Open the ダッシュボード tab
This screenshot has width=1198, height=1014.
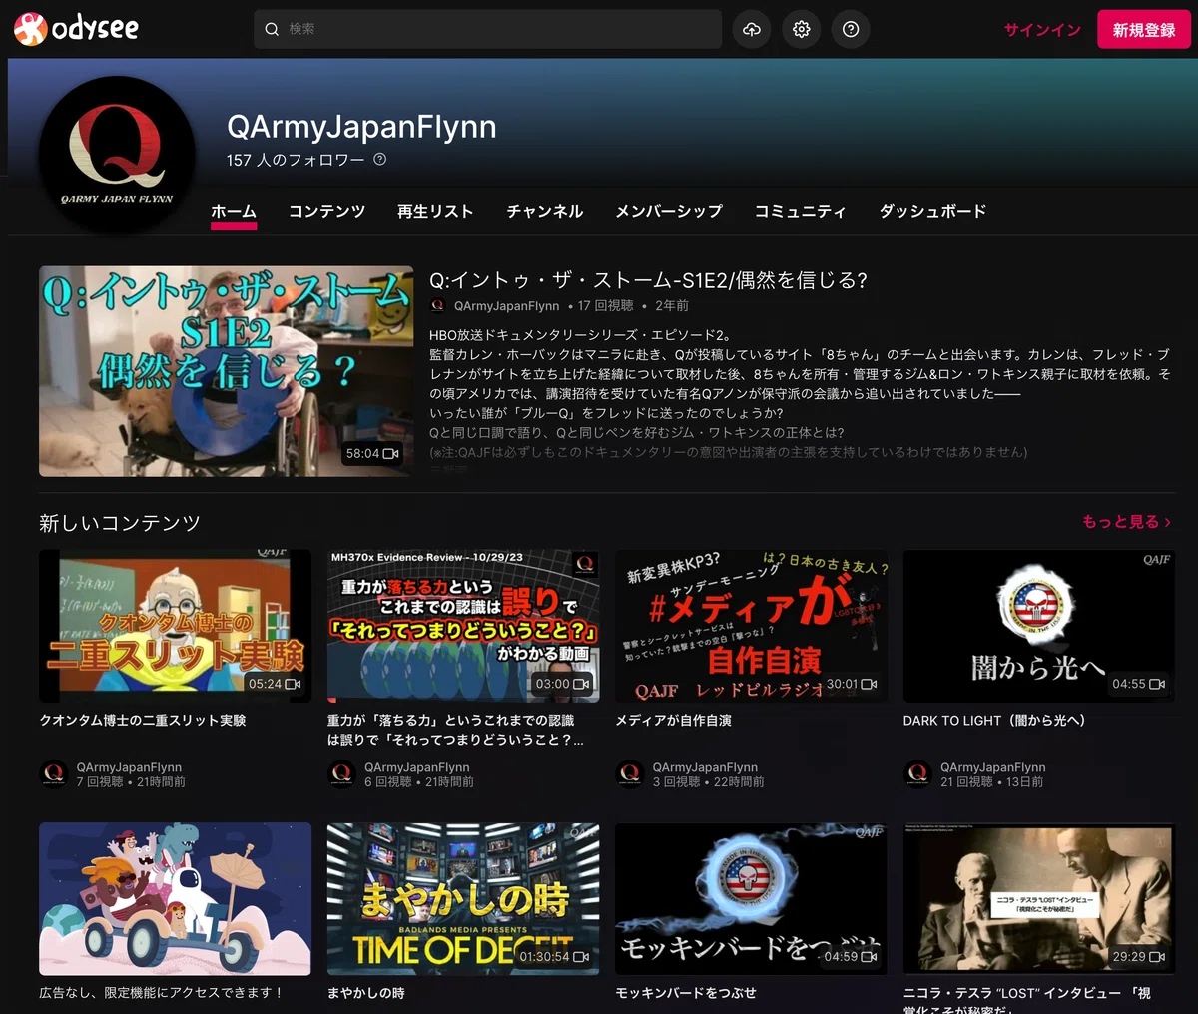932,212
